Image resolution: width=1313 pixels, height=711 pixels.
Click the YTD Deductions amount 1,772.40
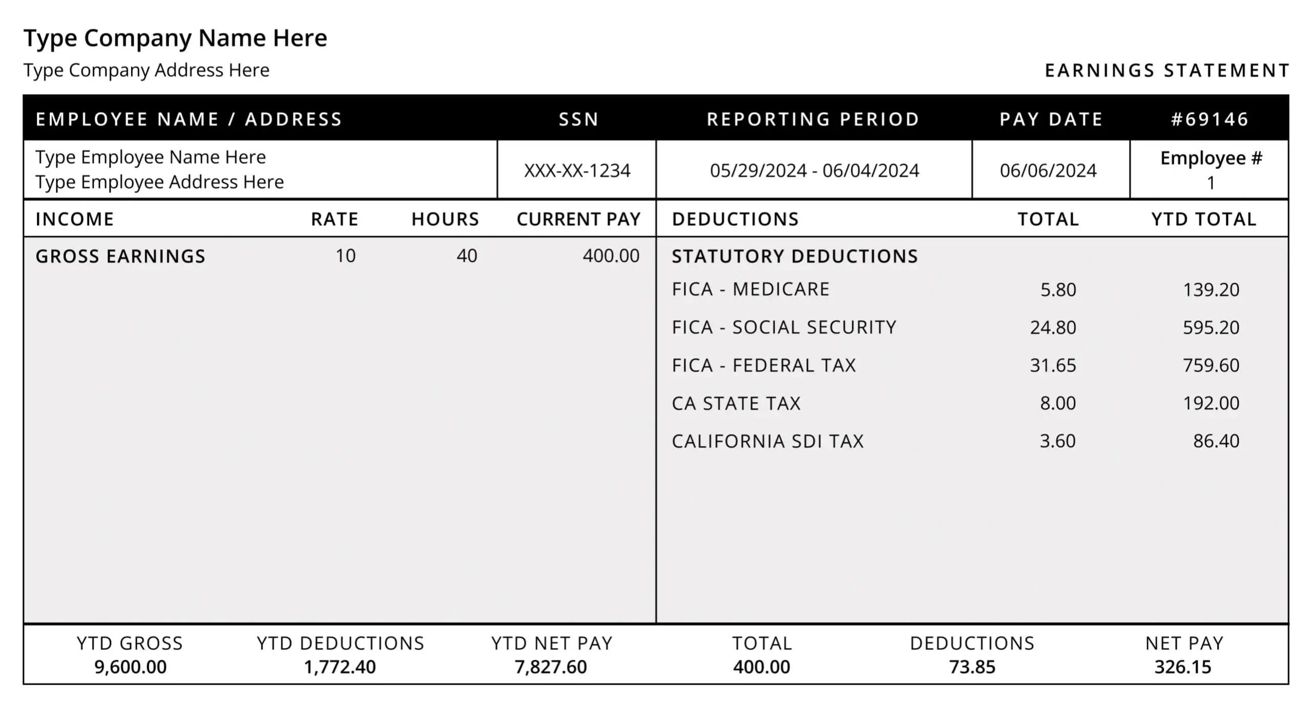tap(340, 667)
